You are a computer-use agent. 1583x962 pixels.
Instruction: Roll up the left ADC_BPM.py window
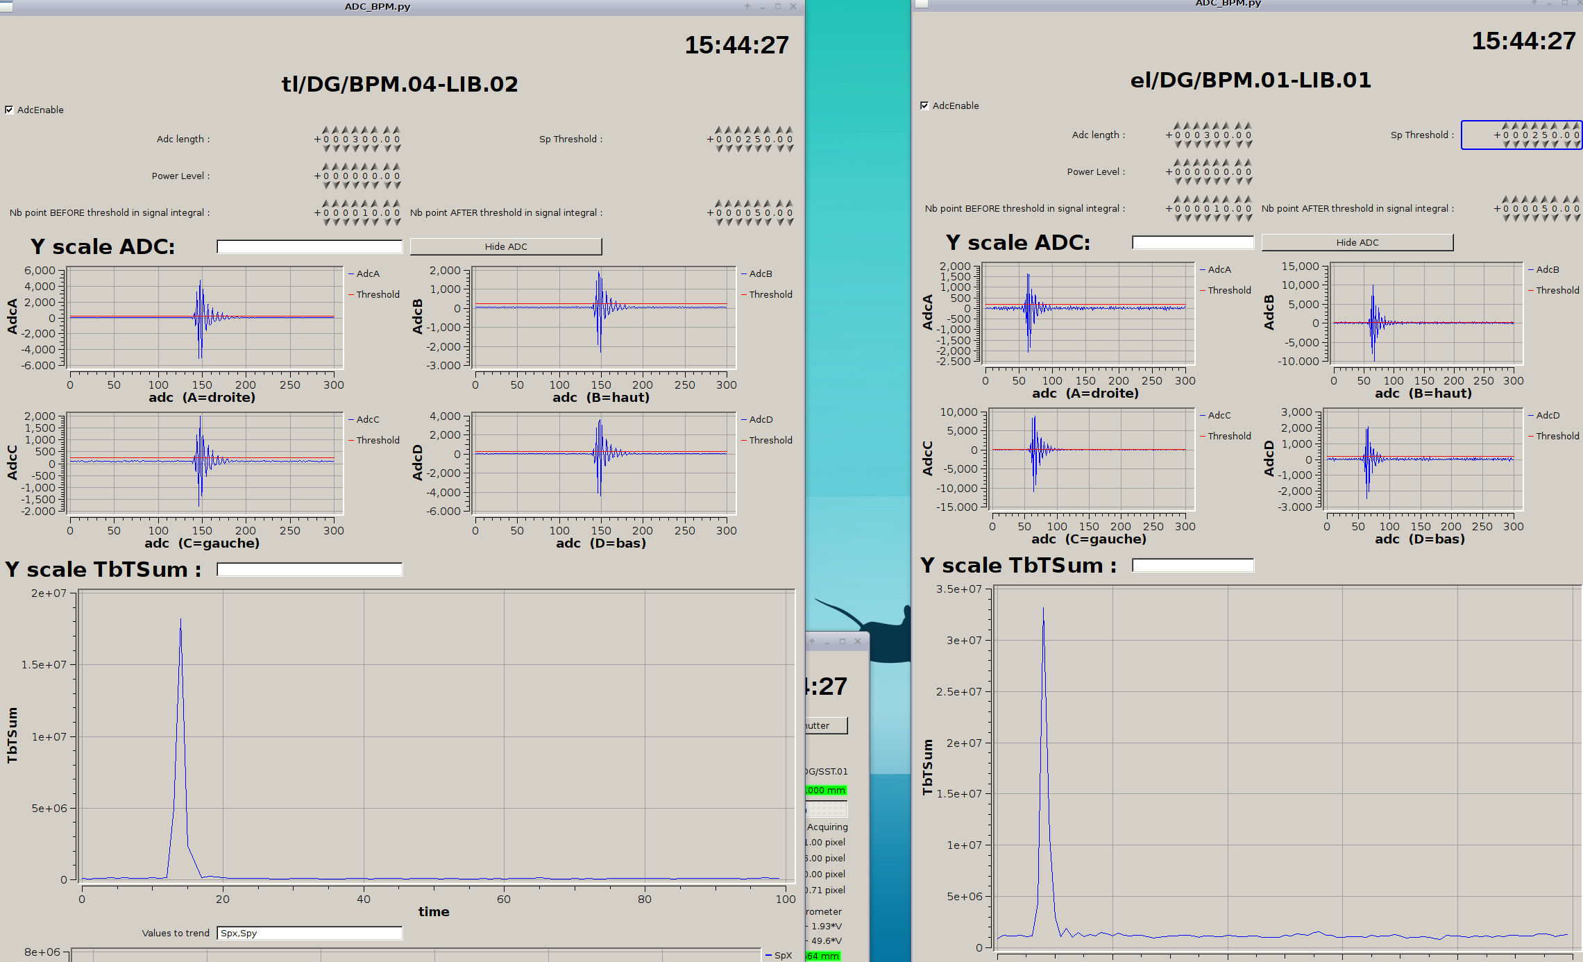747,6
